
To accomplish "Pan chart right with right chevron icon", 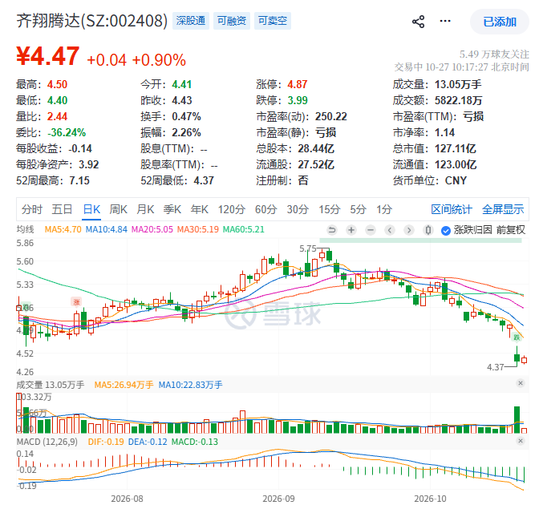I will coord(409,230).
